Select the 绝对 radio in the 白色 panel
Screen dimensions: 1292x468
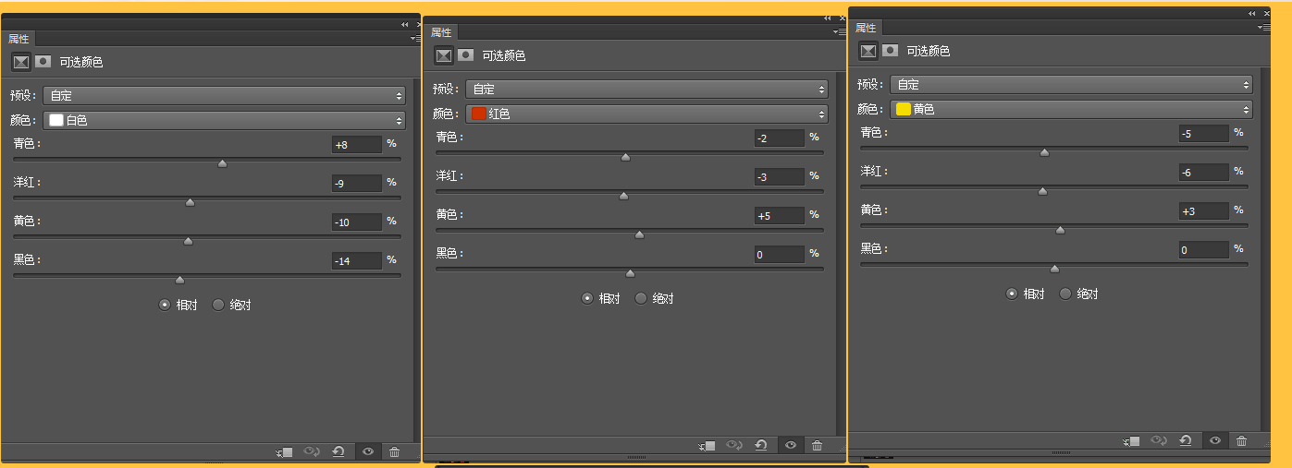(x=218, y=305)
